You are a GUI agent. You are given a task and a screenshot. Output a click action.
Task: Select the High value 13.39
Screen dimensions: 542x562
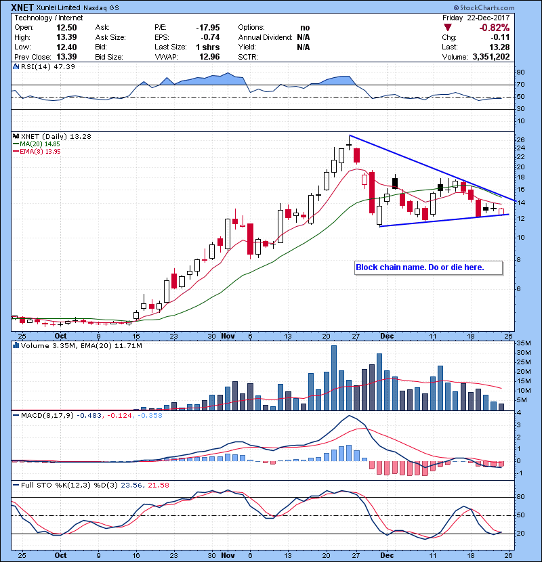tap(66, 37)
